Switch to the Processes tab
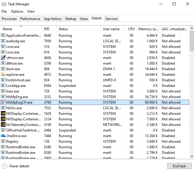The image size is (194, 172). click(x=9, y=19)
